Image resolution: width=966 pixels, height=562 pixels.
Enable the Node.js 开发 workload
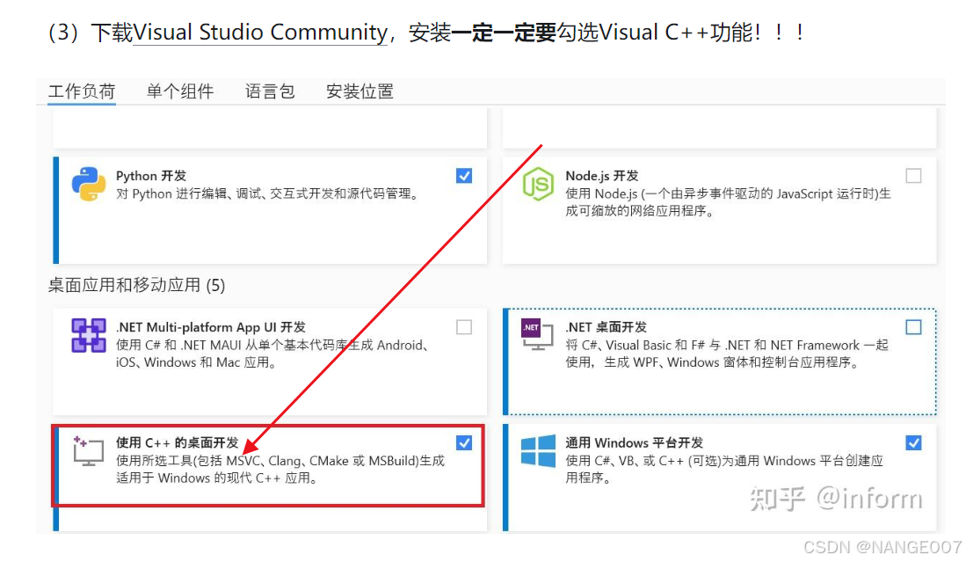pyautogui.click(x=913, y=176)
